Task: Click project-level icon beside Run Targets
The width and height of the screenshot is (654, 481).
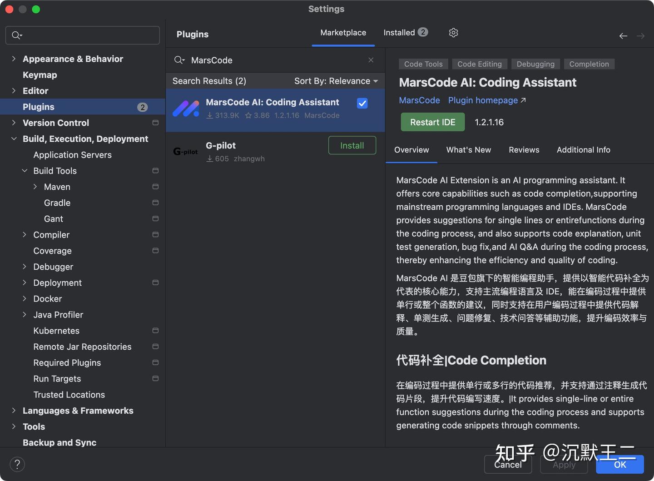Action: (155, 378)
